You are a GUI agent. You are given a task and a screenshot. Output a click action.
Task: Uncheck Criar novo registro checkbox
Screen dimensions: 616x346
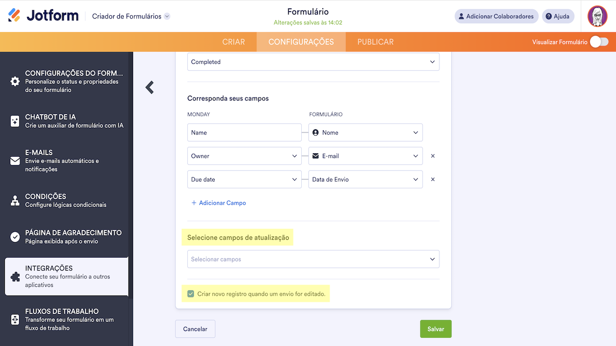click(x=191, y=294)
